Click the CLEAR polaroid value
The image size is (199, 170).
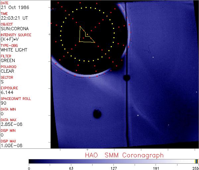coord(8,71)
